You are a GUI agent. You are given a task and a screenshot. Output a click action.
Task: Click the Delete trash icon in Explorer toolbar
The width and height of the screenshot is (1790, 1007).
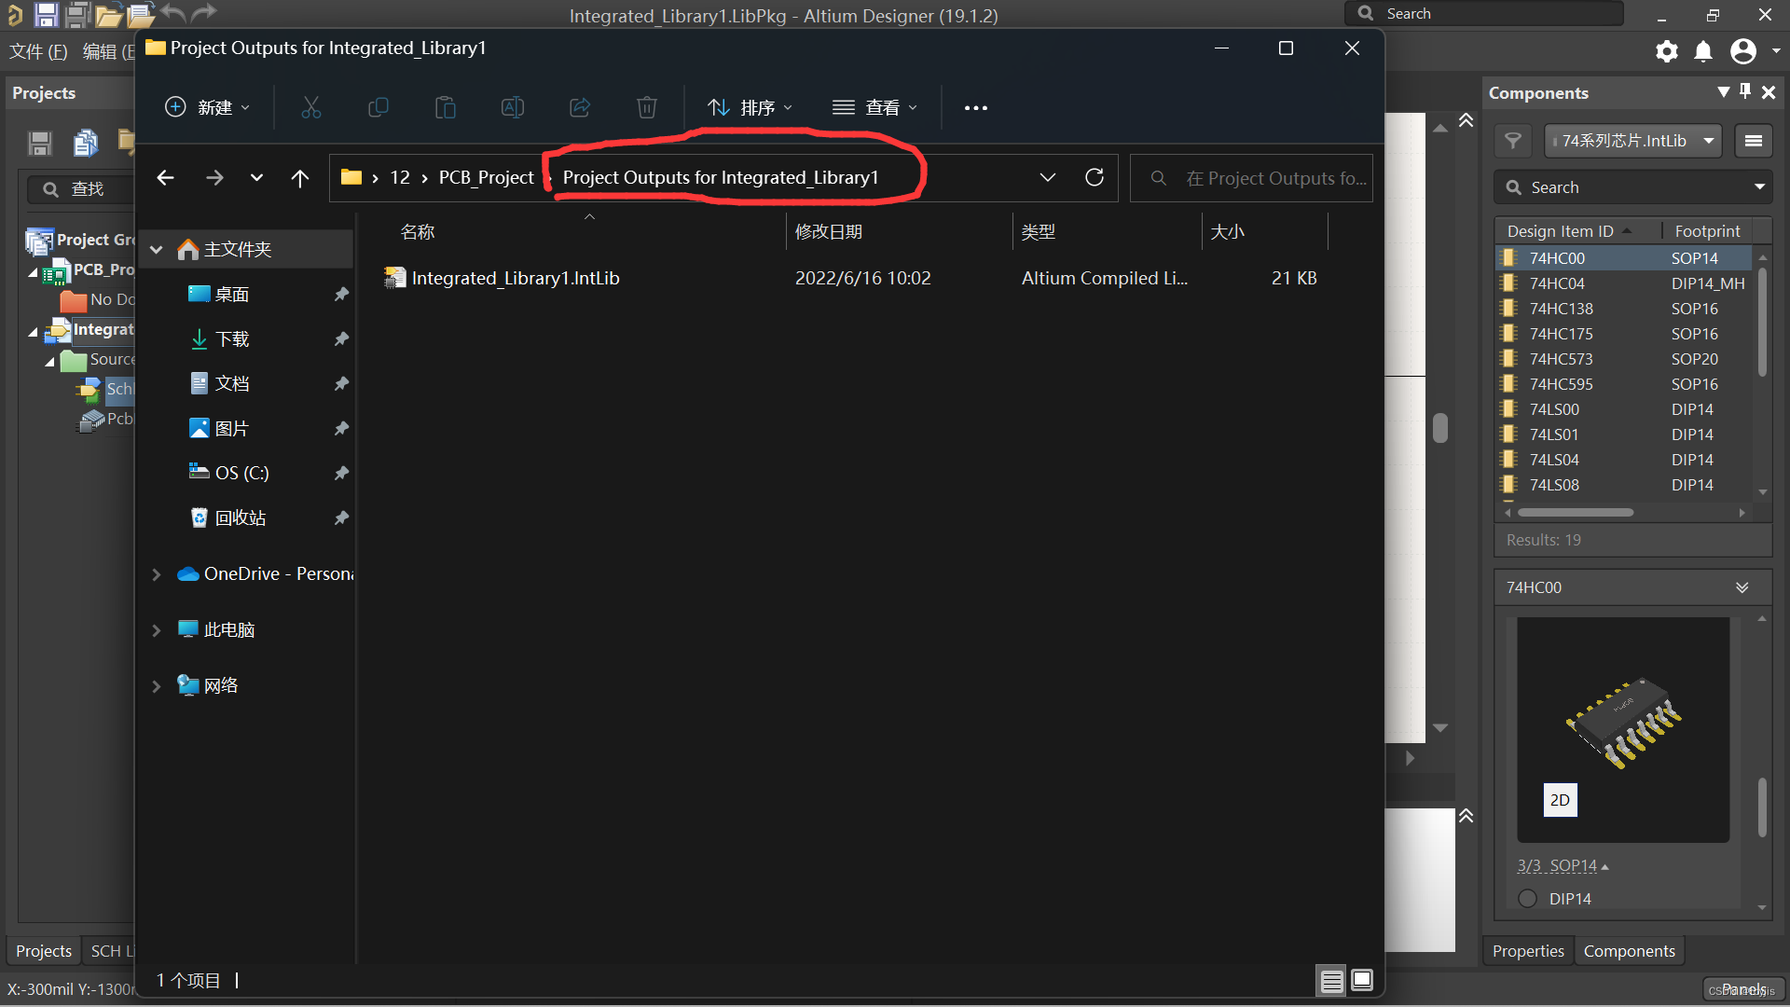pos(646,108)
